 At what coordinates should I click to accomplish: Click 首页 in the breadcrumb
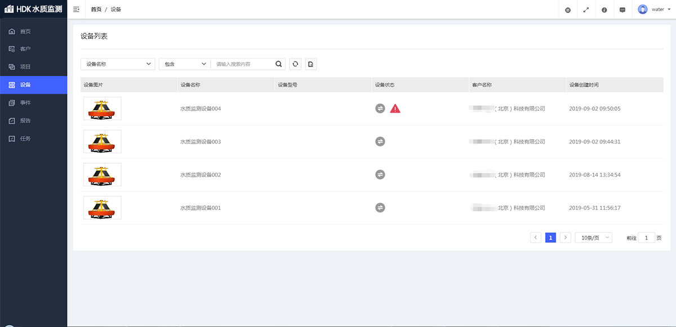96,10
